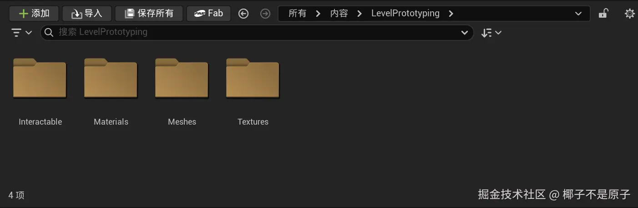Expand the arrow after LevelPrototyping breadcrumb

tap(451, 14)
